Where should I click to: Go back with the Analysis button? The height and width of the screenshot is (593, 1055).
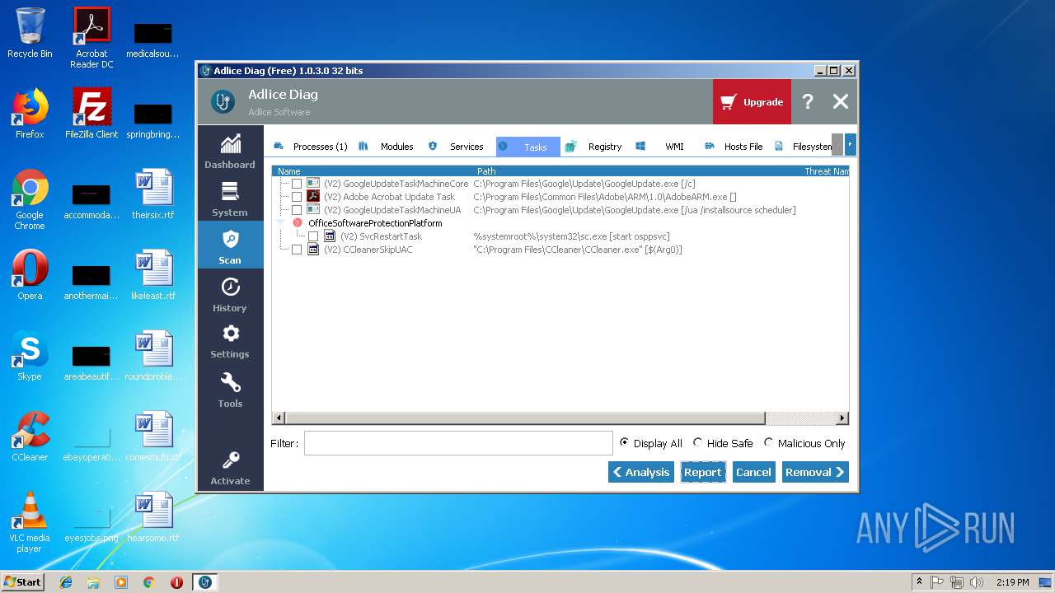(641, 472)
